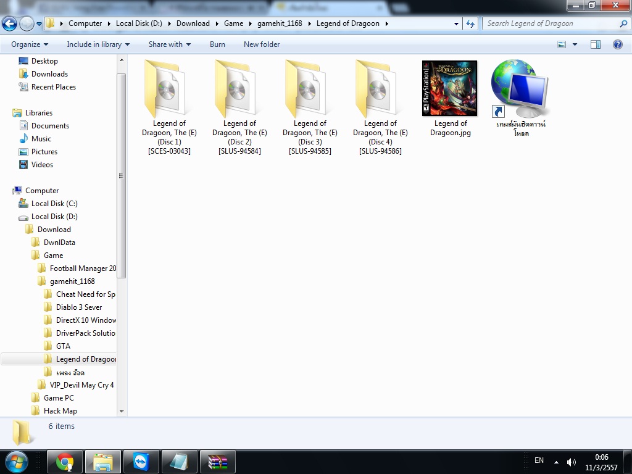Open the Organize menu

(30, 44)
